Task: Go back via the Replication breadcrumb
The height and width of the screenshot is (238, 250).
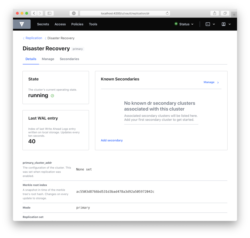Action: point(33,38)
